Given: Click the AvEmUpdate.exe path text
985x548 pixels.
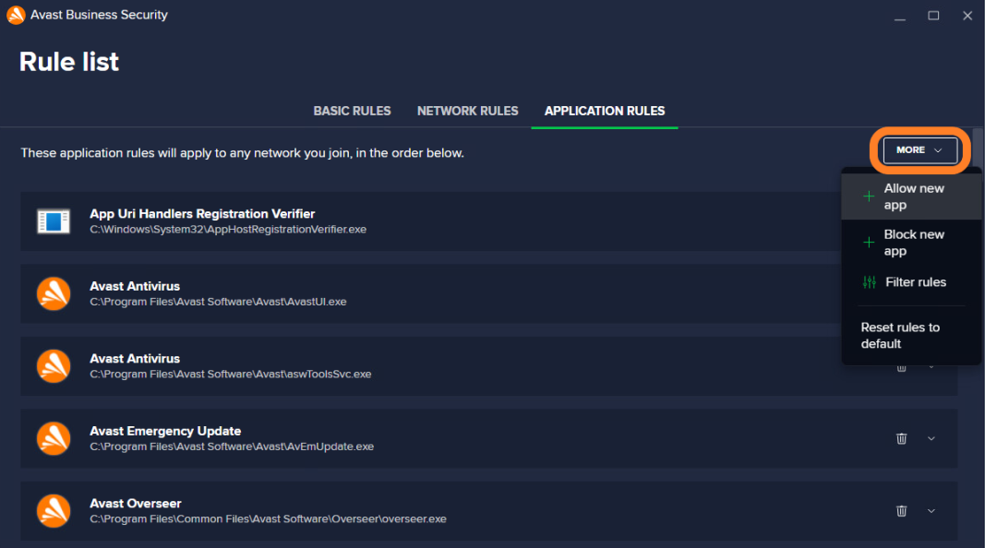Looking at the screenshot, I should [232, 447].
